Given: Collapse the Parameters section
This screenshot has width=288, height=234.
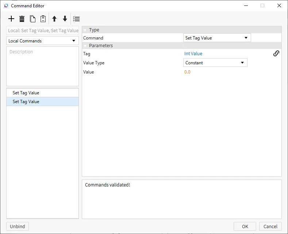Looking at the screenshot, I should (x=85, y=46).
